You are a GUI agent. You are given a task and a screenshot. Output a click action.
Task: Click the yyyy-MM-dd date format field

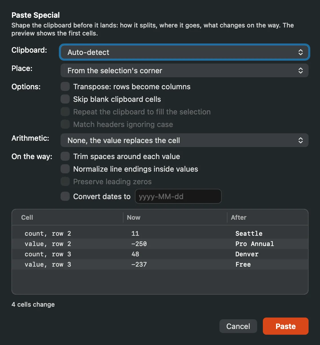coord(178,196)
